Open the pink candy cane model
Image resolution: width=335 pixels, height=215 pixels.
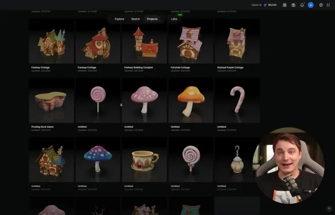(x=237, y=101)
